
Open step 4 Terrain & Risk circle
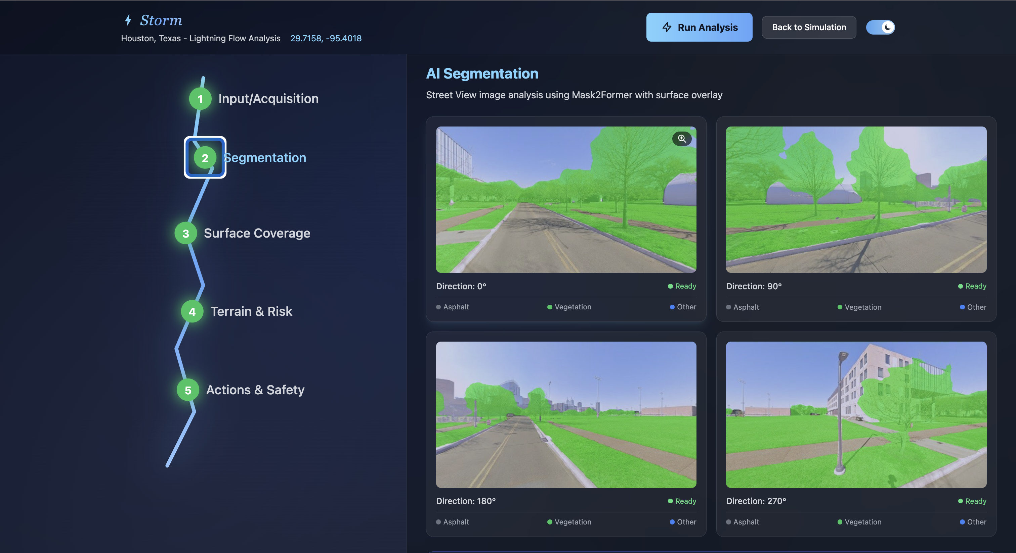192,311
